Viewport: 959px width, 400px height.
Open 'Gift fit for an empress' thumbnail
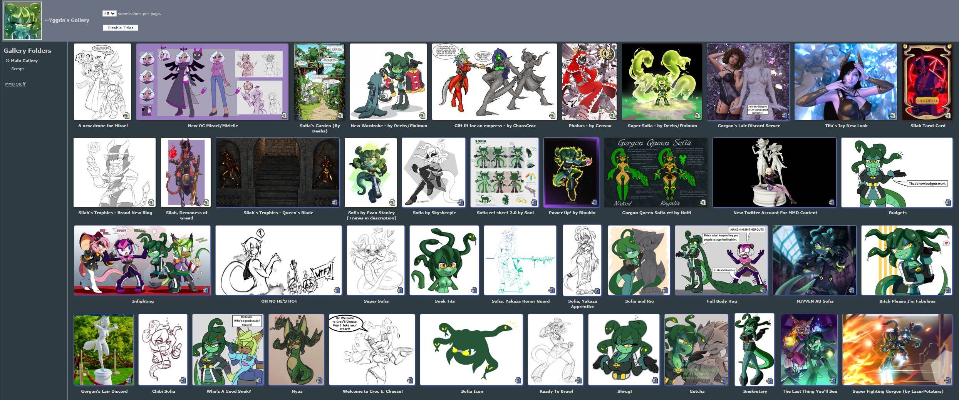click(x=495, y=82)
